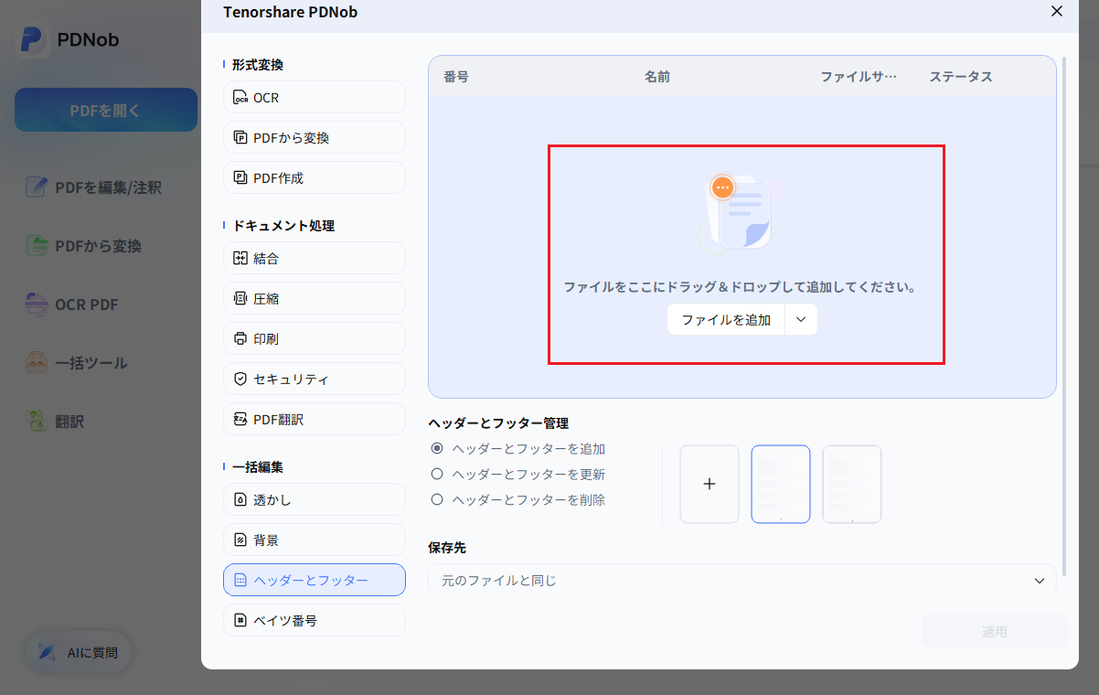Viewport: 1099px width, 695px height.
Task: Click PDNob logo in main window
Action: [33, 40]
